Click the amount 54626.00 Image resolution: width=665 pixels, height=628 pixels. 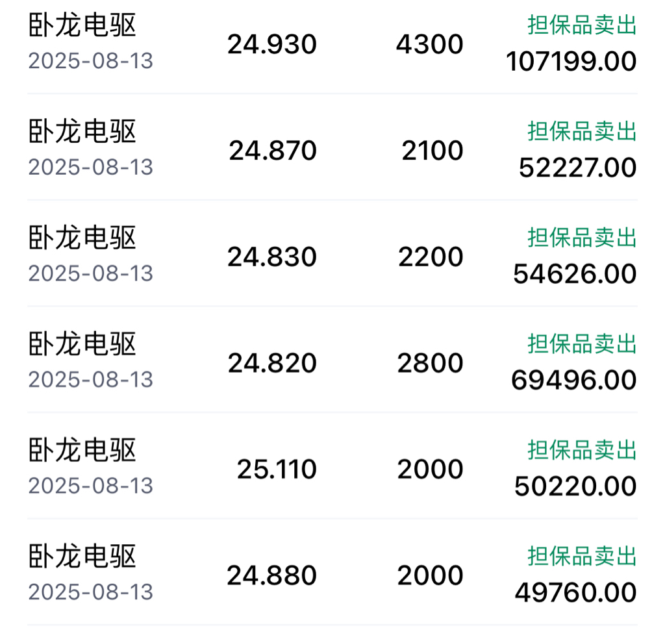575,274
